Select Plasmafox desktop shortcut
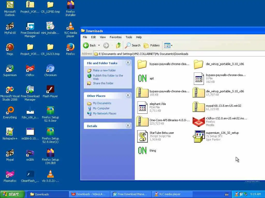Screen dimensions: 265x198 click(10, 176)
